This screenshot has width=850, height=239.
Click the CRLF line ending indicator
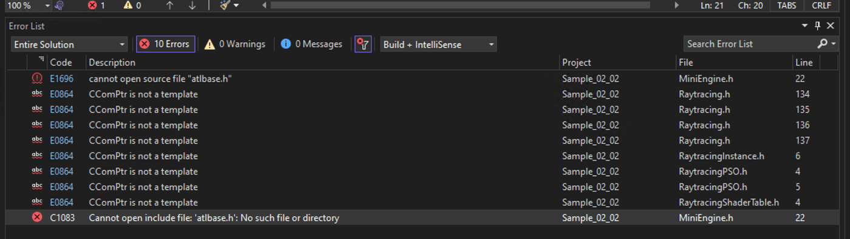pos(823,5)
